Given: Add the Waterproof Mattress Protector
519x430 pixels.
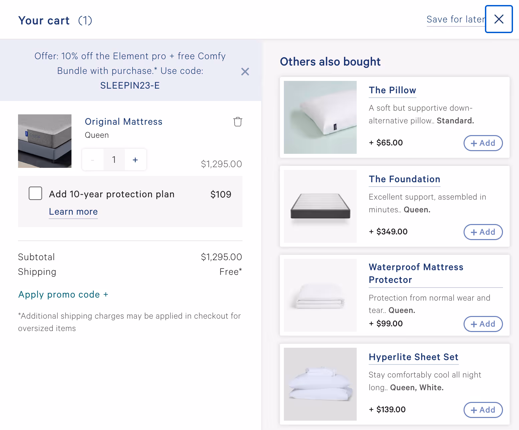Looking at the screenshot, I should click(483, 324).
